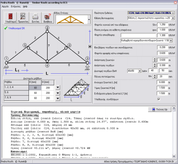Click the report booklet icon on Τεύχος Up
Viewport: 178px width, 164px height.
click(154, 109)
